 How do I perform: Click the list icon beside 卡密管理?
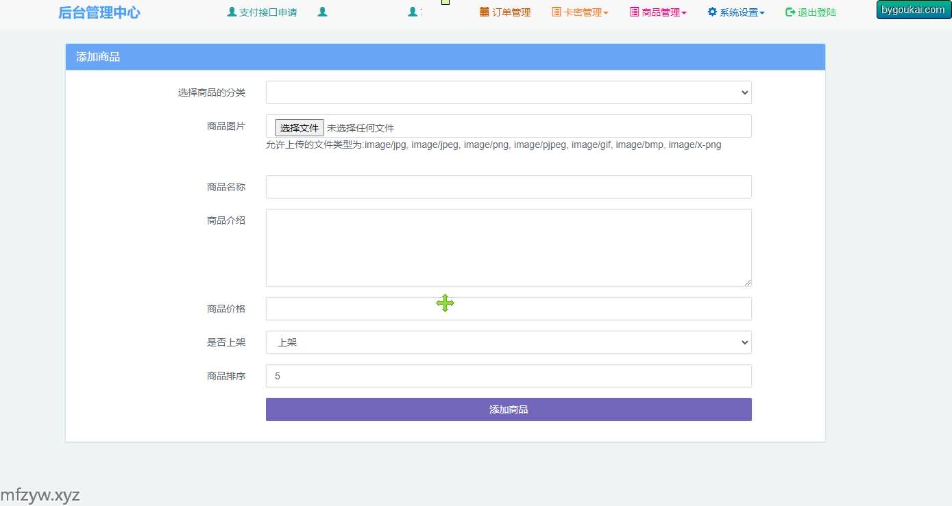(556, 12)
